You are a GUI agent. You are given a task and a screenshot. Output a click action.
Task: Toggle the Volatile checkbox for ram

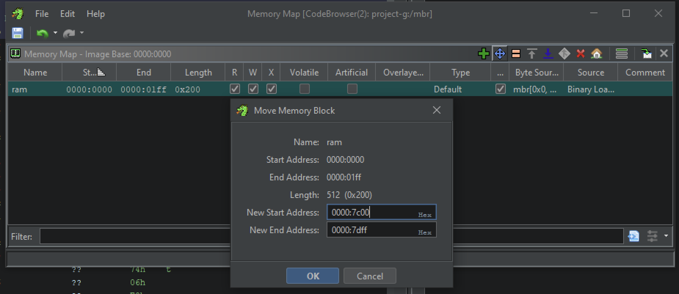coord(304,89)
